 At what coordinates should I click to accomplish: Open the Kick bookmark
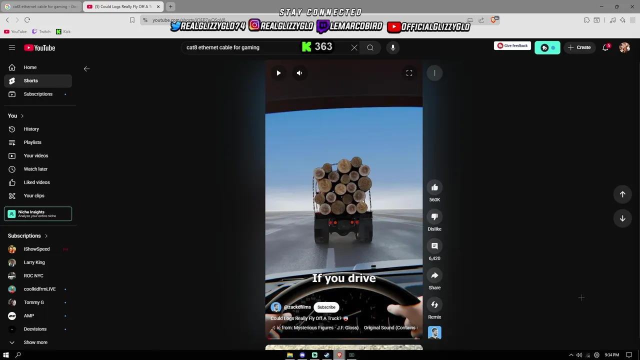63,31
